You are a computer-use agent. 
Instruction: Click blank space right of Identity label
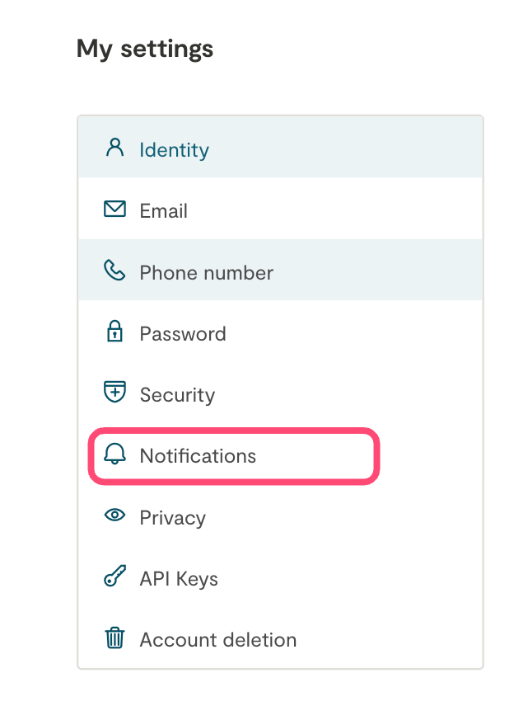pos(346,150)
